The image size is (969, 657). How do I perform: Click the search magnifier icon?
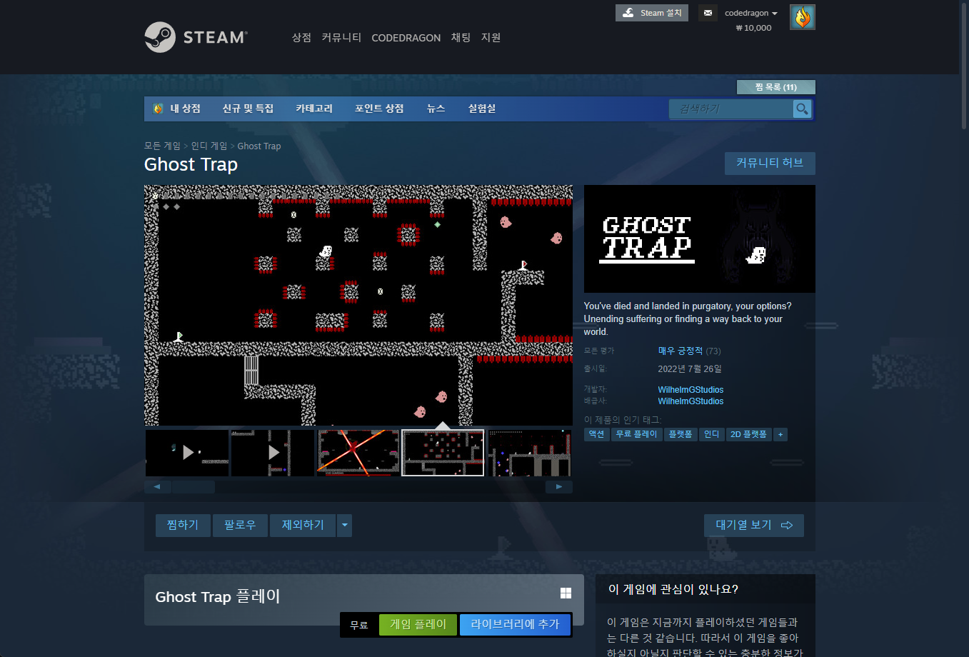click(x=802, y=109)
